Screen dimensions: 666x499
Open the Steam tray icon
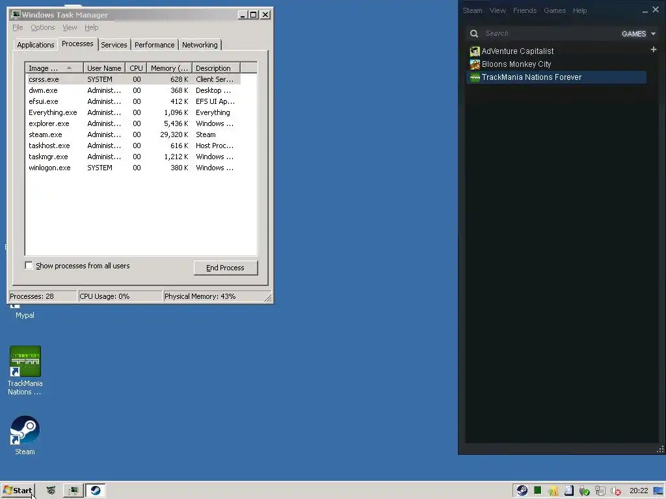[x=522, y=491]
